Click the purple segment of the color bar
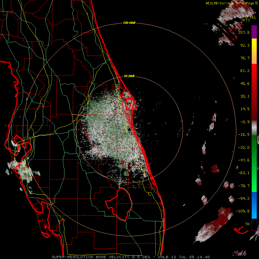The height and width of the screenshot is (259, 259). pos(254,32)
